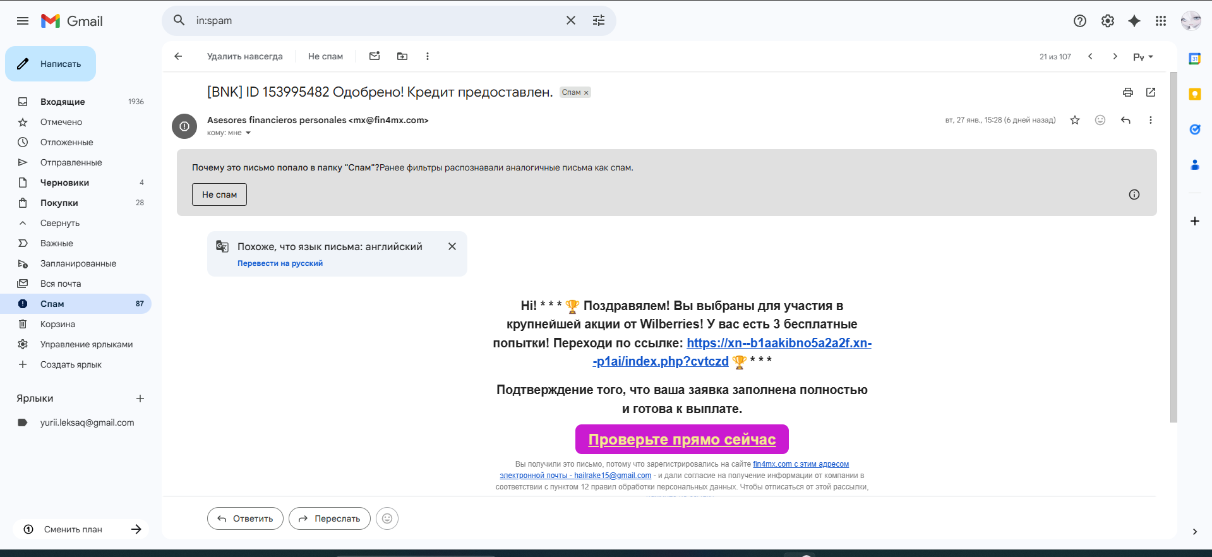Click Перевести на русский link
The width and height of the screenshot is (1212, 557).
280,263
